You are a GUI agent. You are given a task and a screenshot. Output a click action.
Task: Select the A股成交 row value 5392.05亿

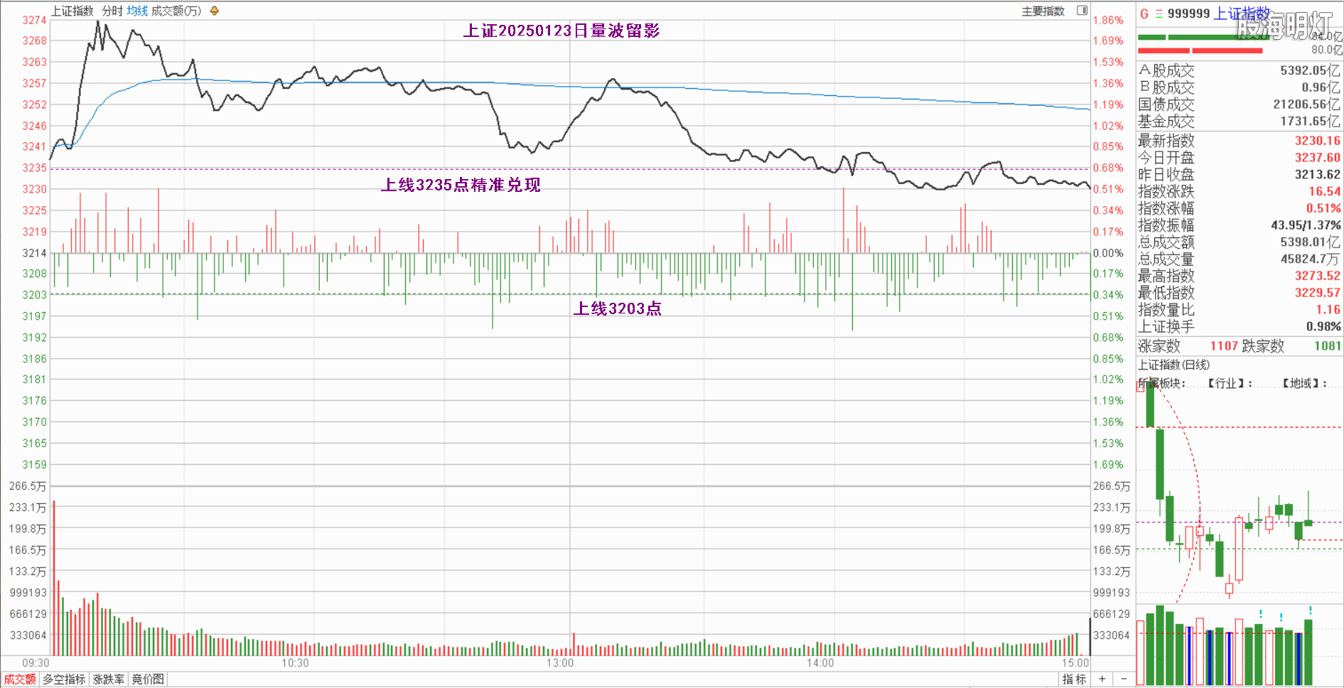(x=1310, y=70)
